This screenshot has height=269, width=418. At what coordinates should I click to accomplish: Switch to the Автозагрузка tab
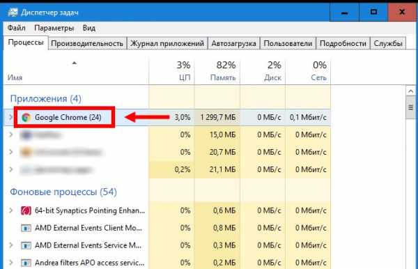234,43
